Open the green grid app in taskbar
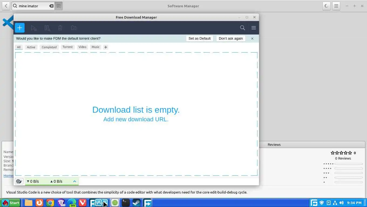Screen dimensions: 367x207 tap(115, 203)
